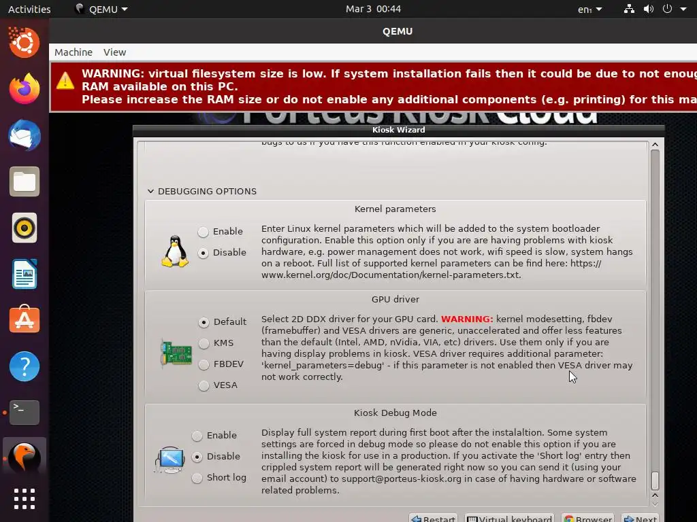Open Thunderbird mail from dock
Screen dimensions: 697x522
(x=25, y=135)
